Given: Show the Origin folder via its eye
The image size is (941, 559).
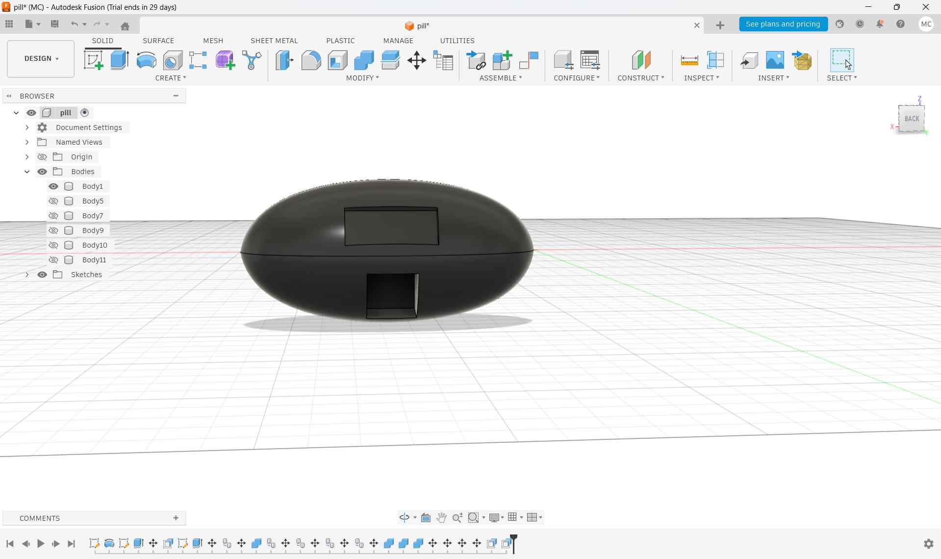Looking at the screenshot, I should [x=42, y=157].
